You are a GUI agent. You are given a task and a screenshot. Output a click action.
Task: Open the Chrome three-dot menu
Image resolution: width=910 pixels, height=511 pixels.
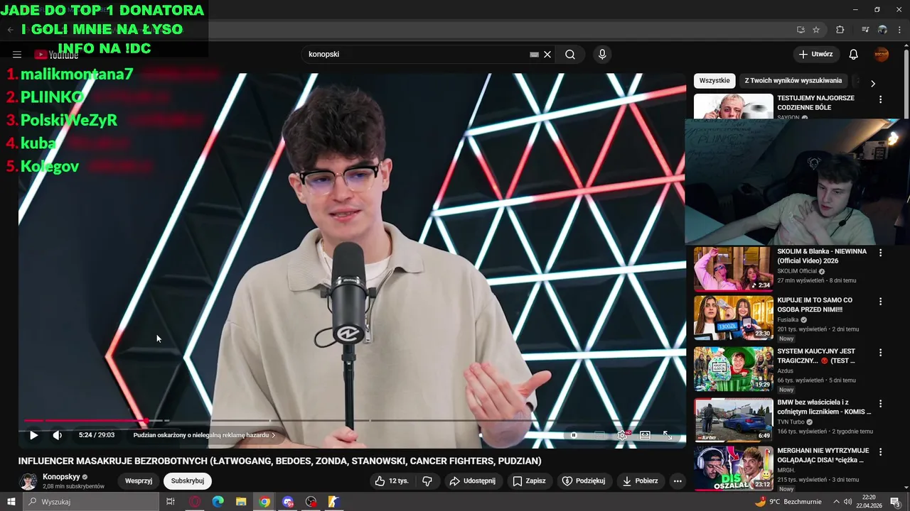[x=900, y=30]
